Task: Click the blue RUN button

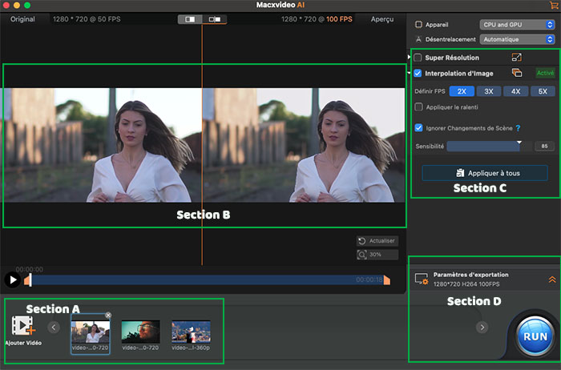Action: point(535,336)
